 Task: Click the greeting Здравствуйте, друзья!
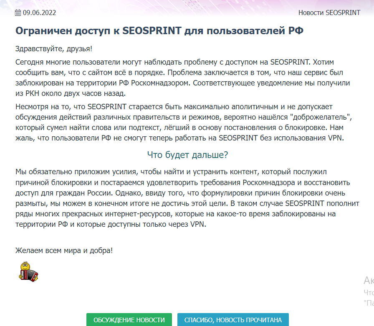pos(54,49)
